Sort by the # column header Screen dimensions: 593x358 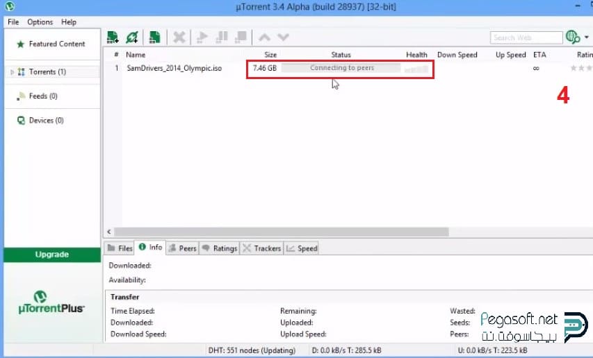point(116,55)
